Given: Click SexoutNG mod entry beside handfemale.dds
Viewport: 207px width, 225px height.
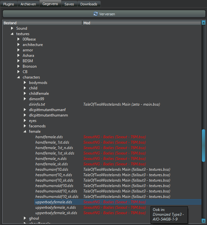Looking at the screenshot, I should [115, 137].
